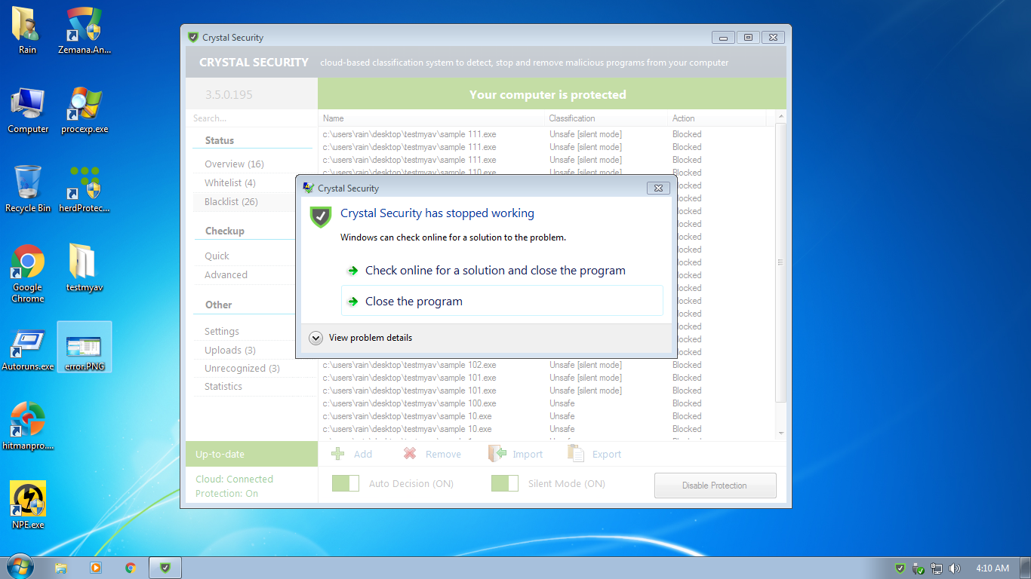Open the Blacklist (26) section

pos(231,202)
